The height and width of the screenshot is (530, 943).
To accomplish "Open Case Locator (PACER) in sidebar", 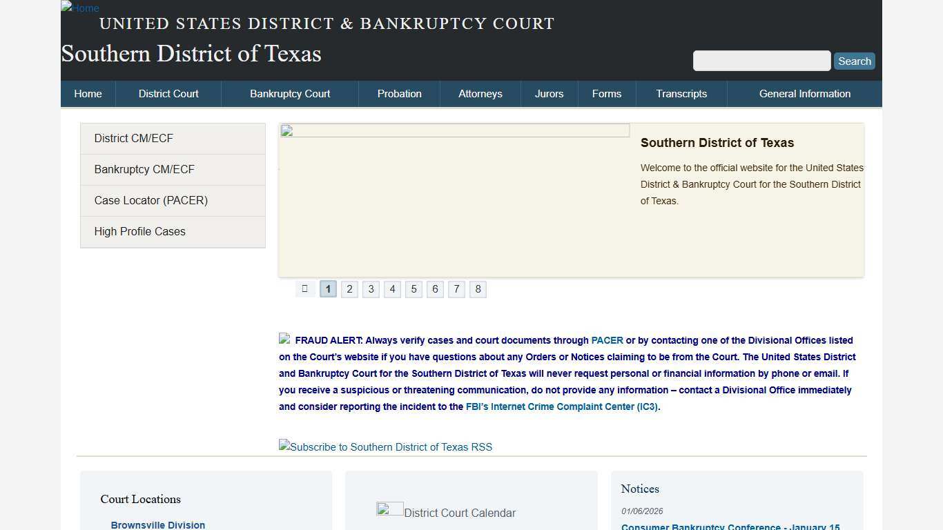I will [x=150, y=200].
